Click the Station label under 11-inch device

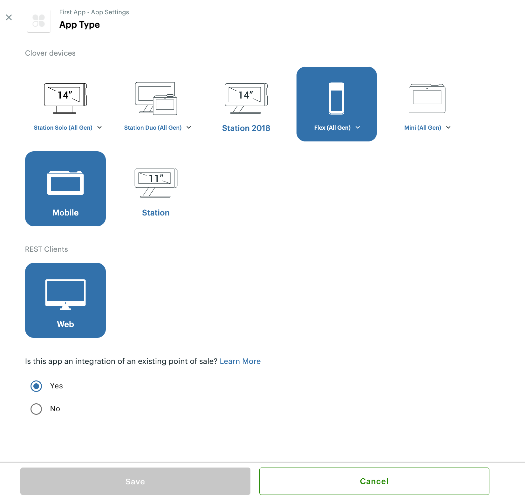tap(156, 213)
